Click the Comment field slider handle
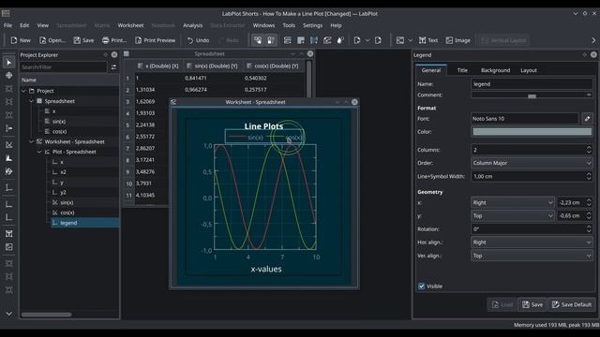The width and height of the screenshot is (600, 337). click(532, 96)
